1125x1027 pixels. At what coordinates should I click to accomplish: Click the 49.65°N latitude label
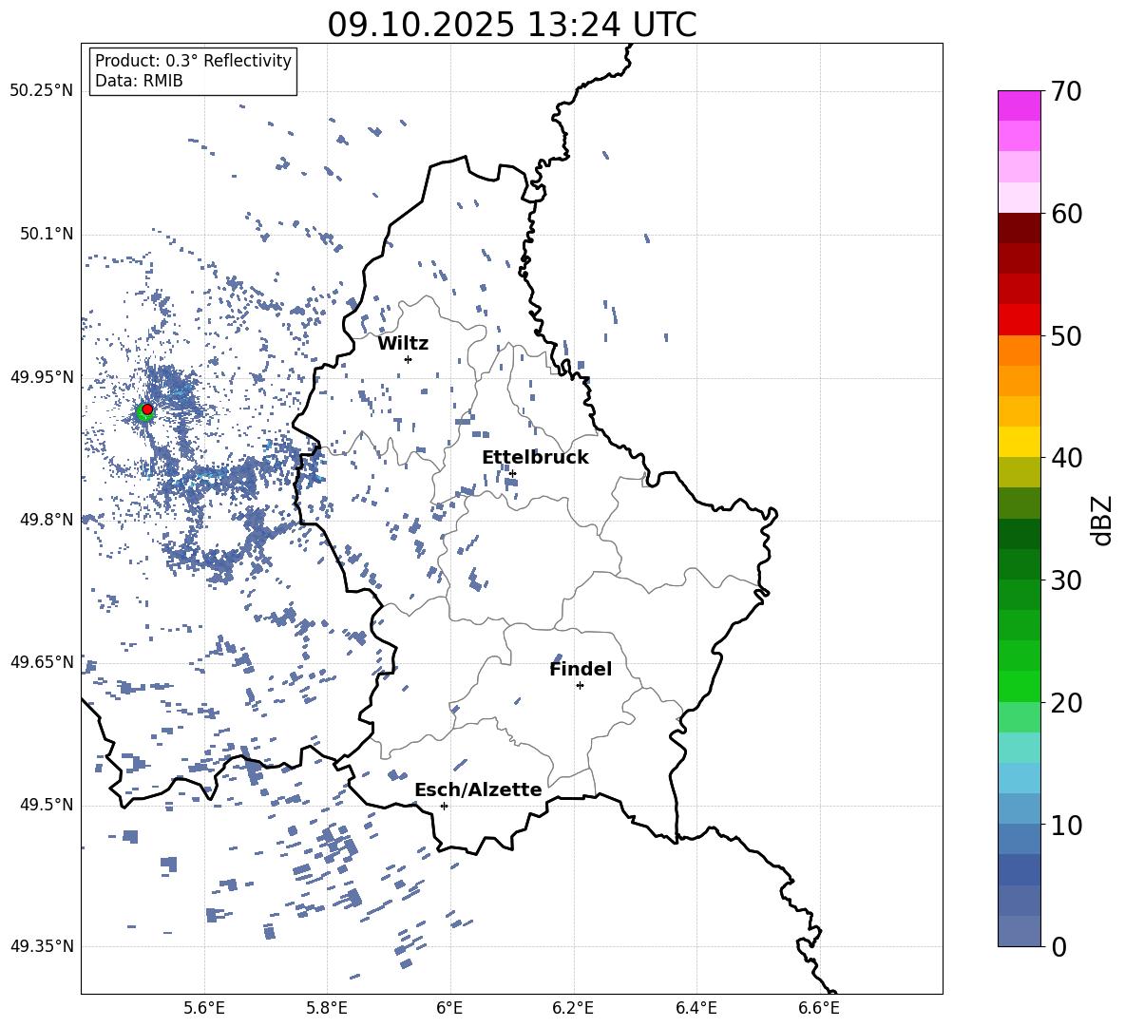pos(42,662)
